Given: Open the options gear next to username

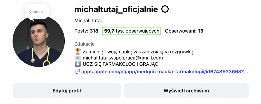Looking at the screenshot, I should click(x=165, y=10).
